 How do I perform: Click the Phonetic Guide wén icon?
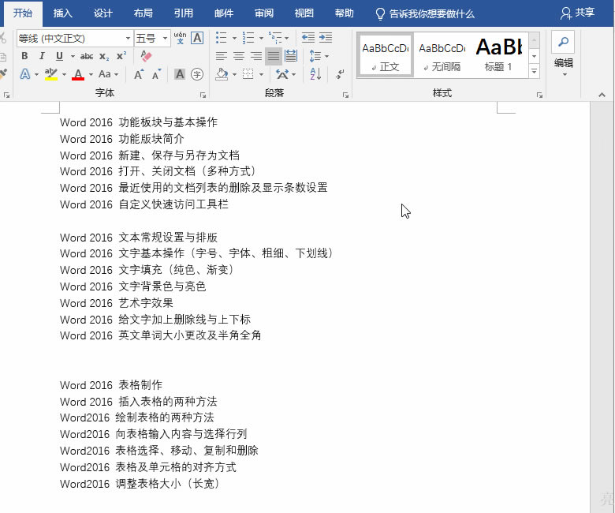click(x=180, y=38)
